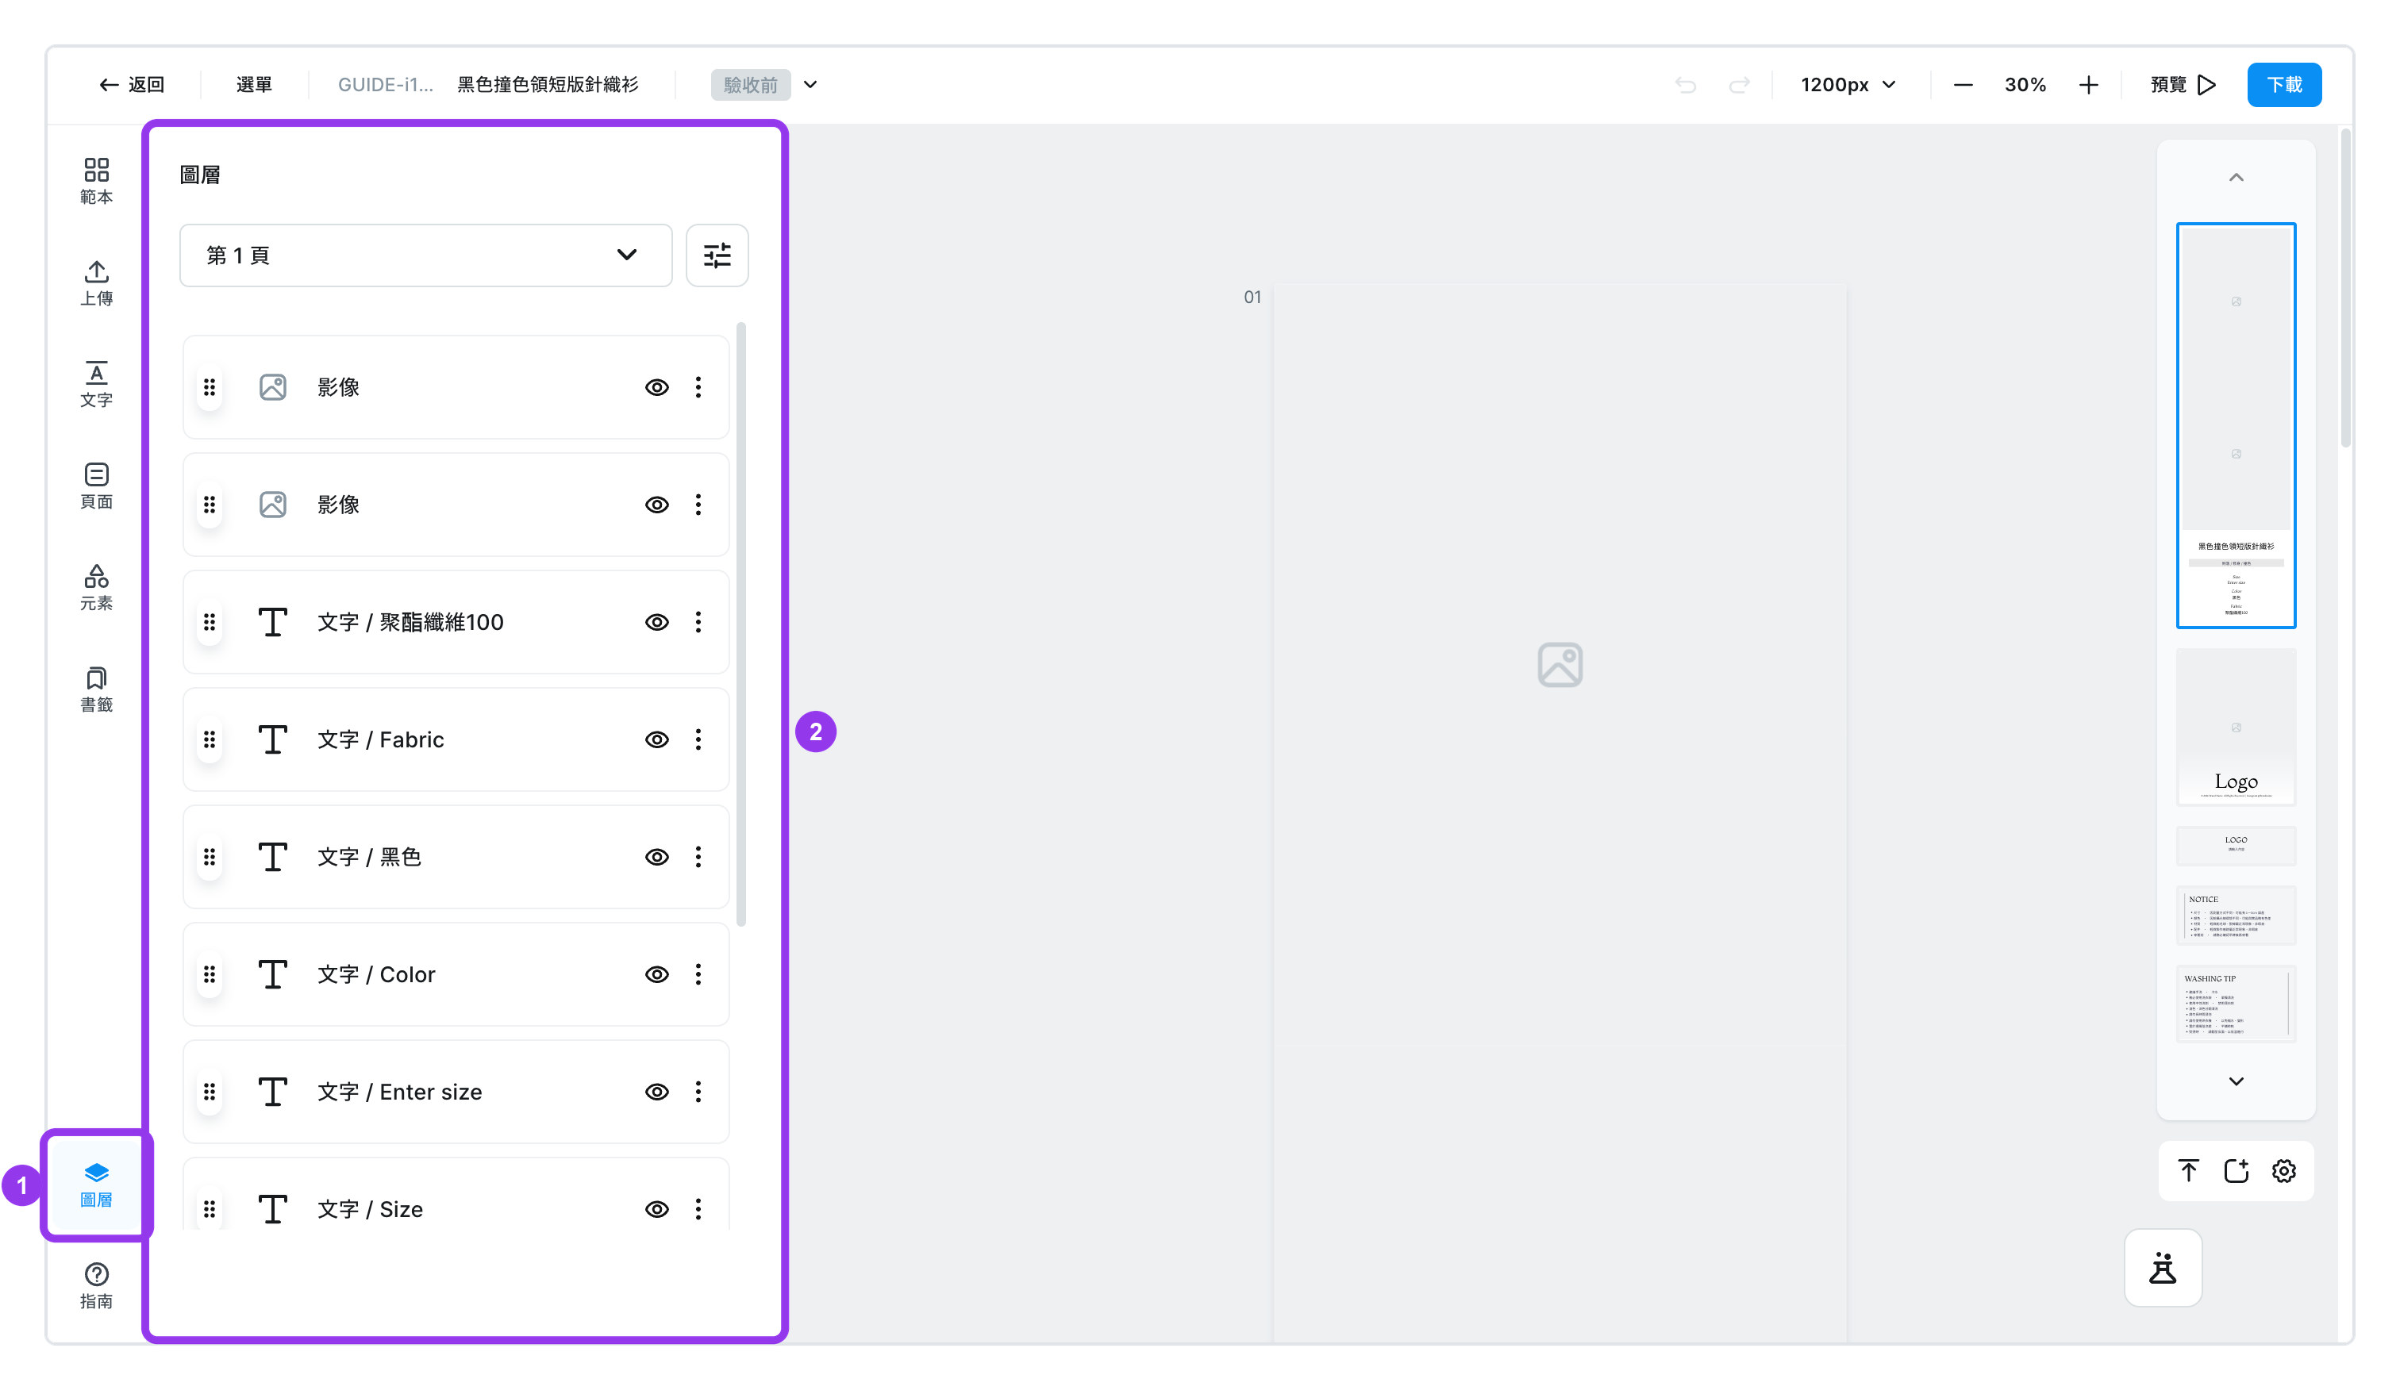This screenshot has width=2400, height=1390.
Task: Open more options for first 影像 layer
Action: tap(698, 387)
